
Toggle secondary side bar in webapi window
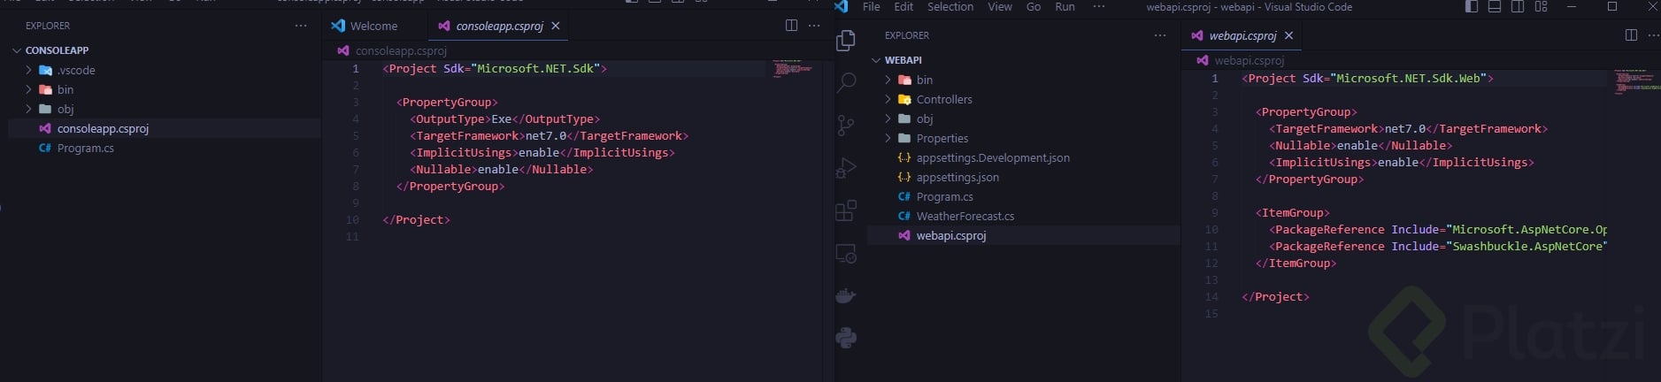click(x=1518, y=6)
